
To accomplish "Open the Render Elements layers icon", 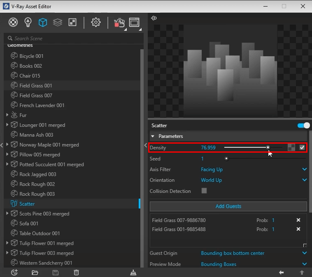I will tap(58, 22).
